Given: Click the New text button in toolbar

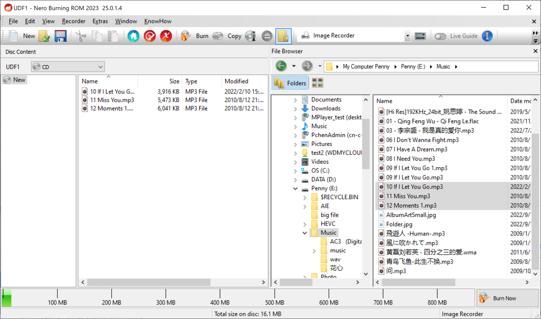Looking at the screenshot, I should tap(29, 36).
